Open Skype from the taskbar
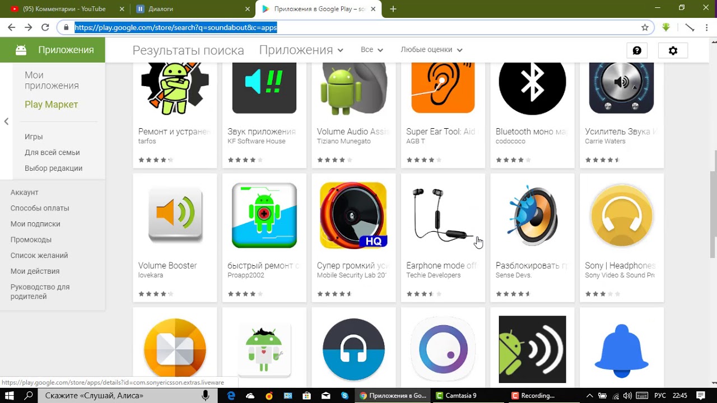The image size is (717, 403). tap(344, 395)
